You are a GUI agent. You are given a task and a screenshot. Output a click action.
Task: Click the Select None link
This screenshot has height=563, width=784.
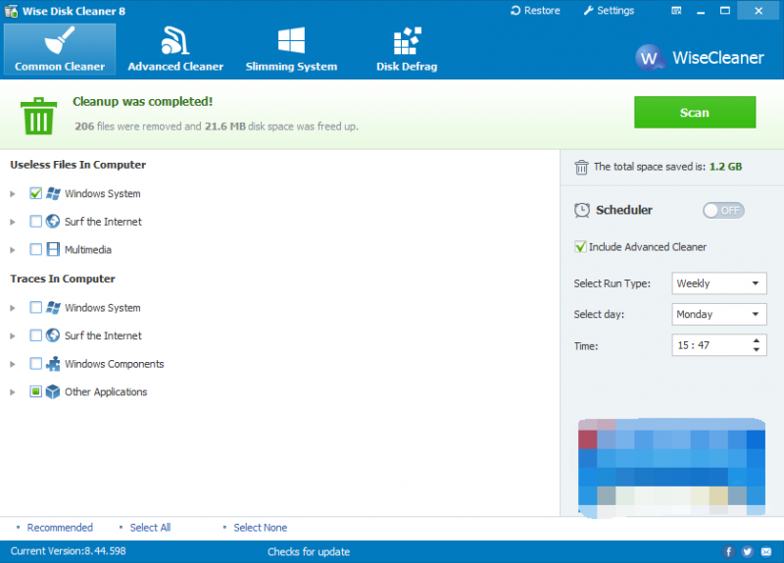coord(261,528)
